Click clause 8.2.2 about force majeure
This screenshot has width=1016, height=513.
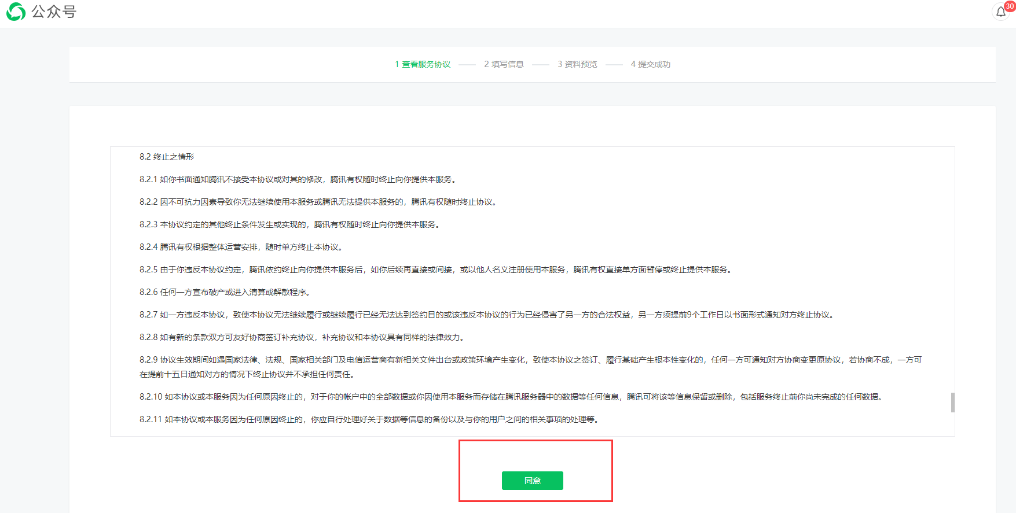(318, 202)
